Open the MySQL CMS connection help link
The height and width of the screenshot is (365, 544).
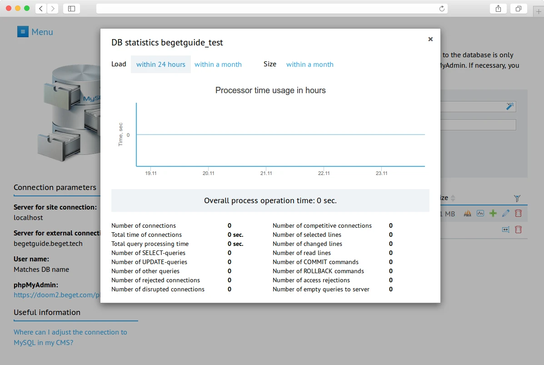coord(70,337)
